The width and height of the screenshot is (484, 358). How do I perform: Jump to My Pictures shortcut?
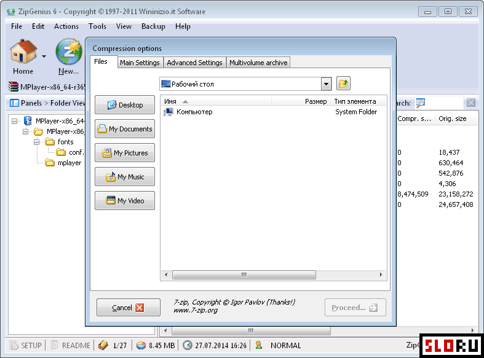125,153
